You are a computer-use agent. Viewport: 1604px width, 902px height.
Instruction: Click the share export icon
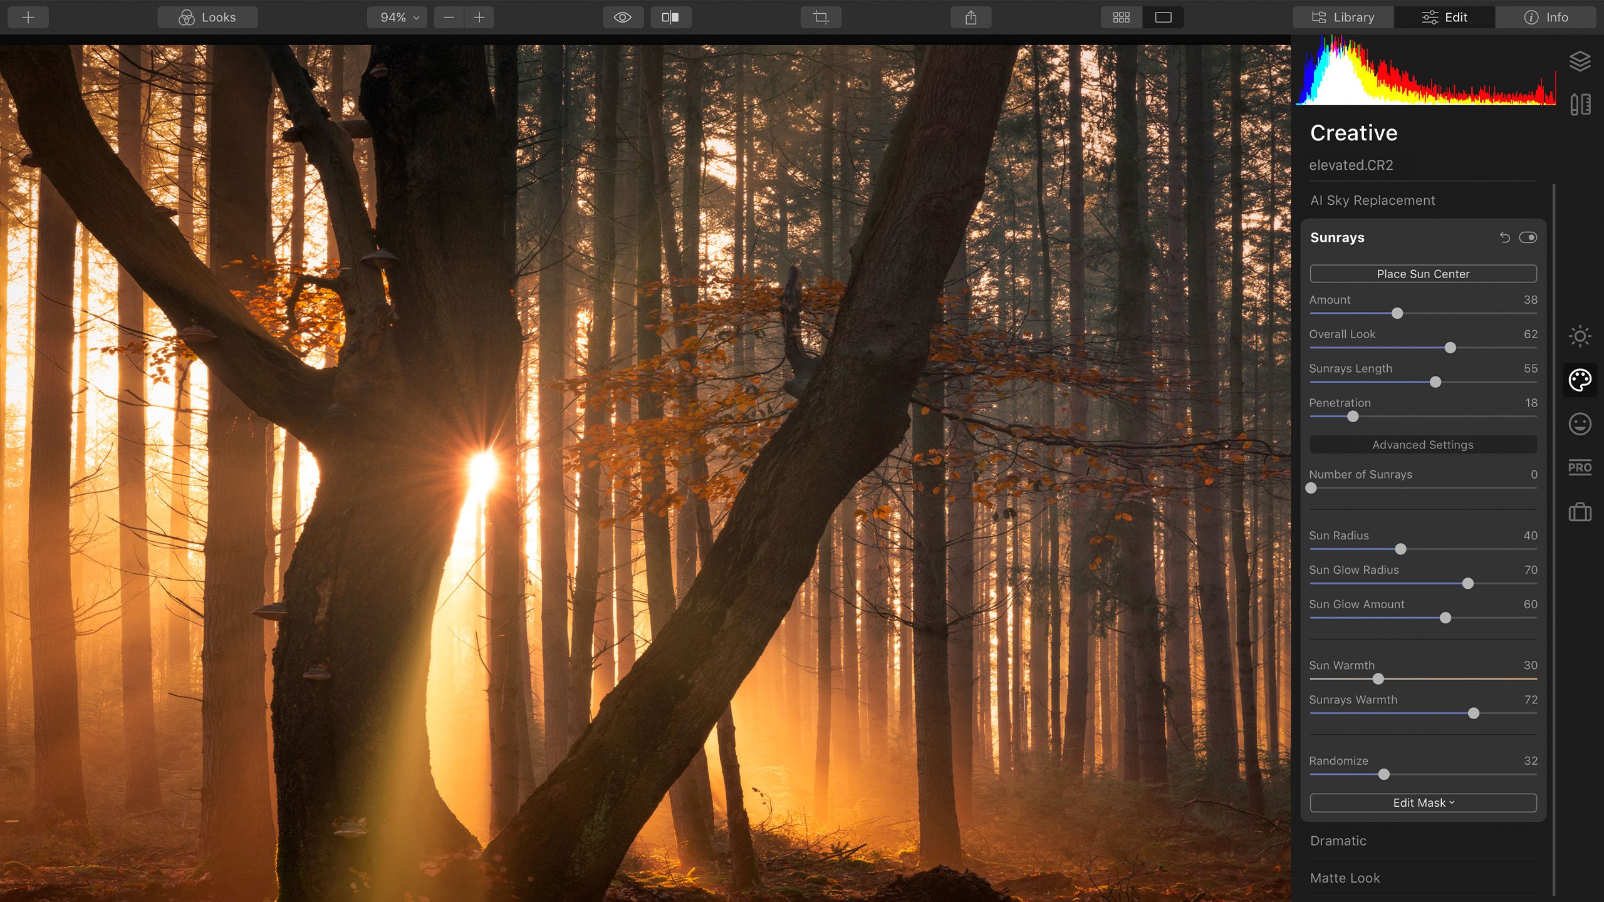tap(971, 18)
